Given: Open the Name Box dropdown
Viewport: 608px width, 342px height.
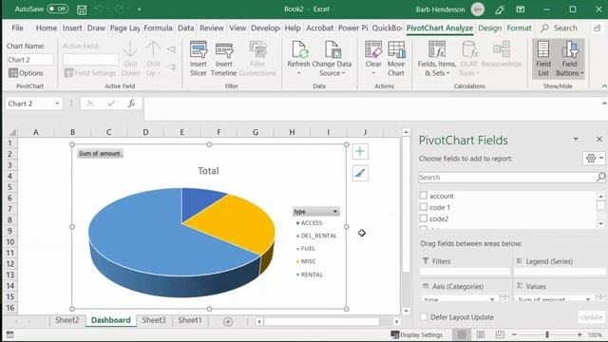Looking at the screenshot, I should pos(57,104).
